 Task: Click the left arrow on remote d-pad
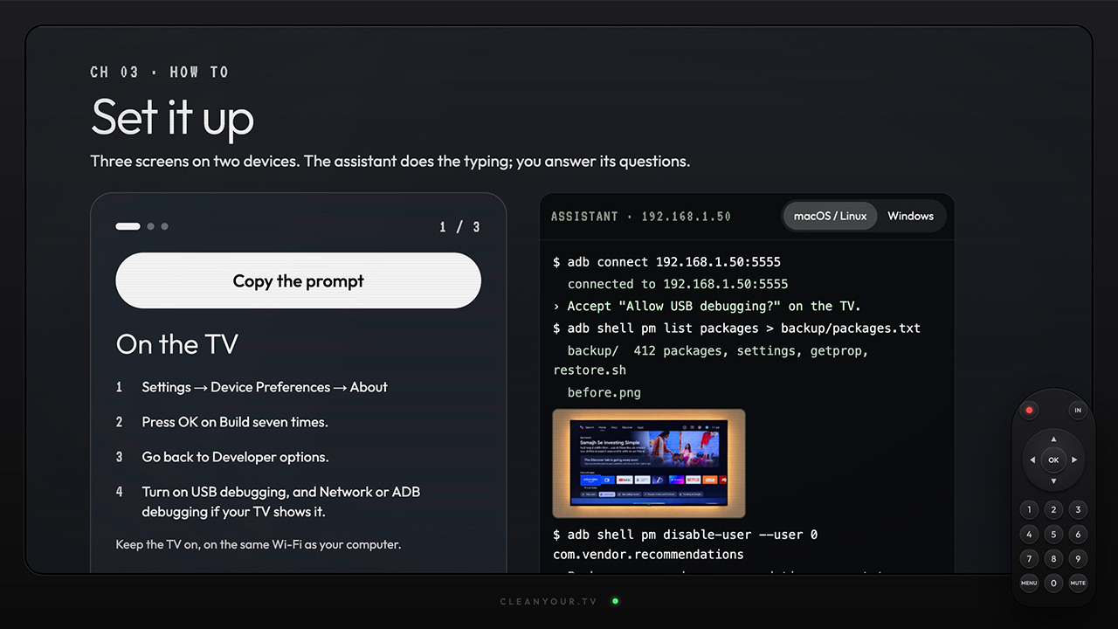(x=1032, y=460)
